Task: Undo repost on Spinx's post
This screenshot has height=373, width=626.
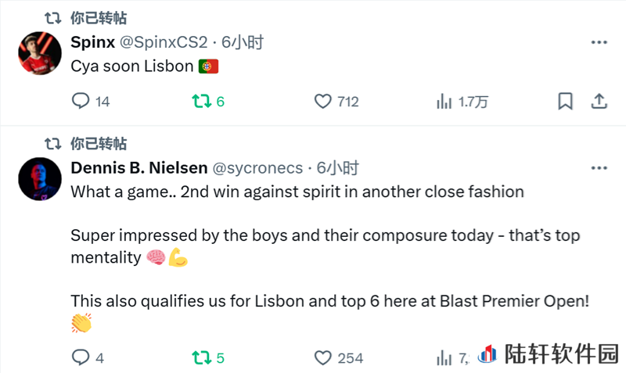Action: click(x=202, y=102)
